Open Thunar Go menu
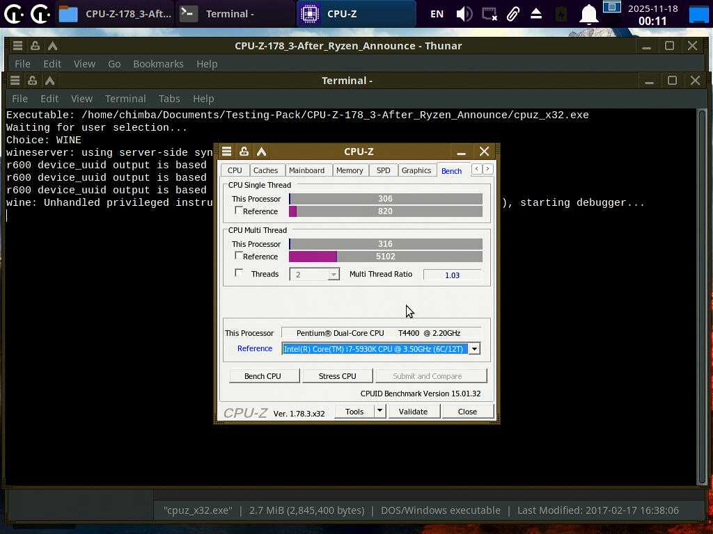 (x=114, y=64)
